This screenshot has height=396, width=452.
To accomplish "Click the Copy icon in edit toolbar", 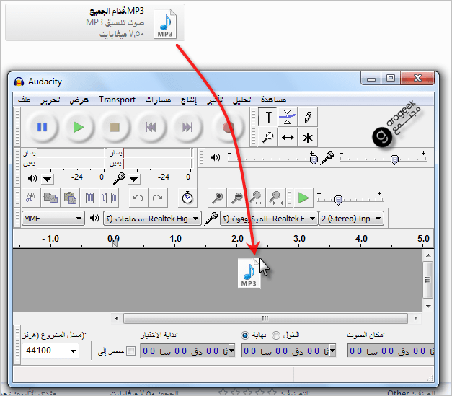I will pyautogui.click(x=50, y=198).
